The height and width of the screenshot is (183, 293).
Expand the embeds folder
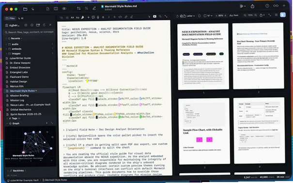click(16, 49)
